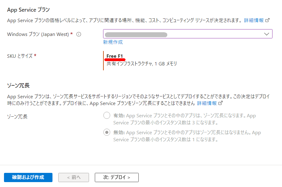Screen dimensions: 282x187
Task: Click the App Service プラン section heading
Action: (28, 10)
